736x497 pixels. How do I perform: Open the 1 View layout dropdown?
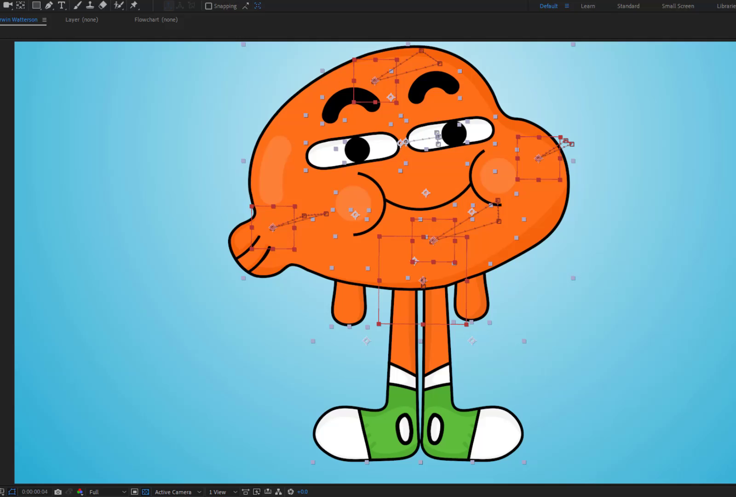223,491
